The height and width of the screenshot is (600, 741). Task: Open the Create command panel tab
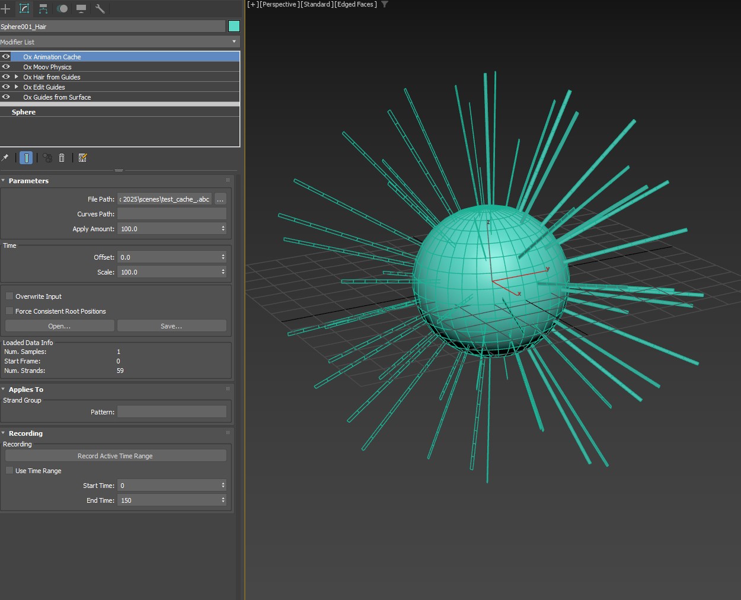click(5, 8)
